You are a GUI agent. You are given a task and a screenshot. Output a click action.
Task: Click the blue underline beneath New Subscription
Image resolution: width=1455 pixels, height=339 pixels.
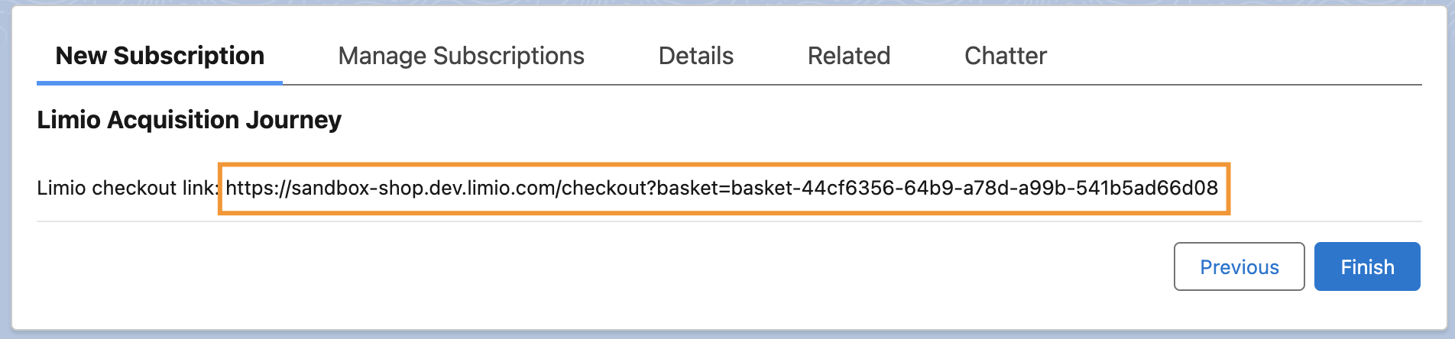point(160,82)
